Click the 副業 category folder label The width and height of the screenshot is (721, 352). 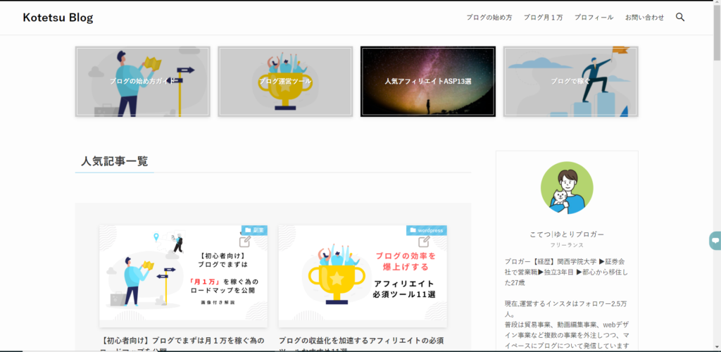point(255,230)
